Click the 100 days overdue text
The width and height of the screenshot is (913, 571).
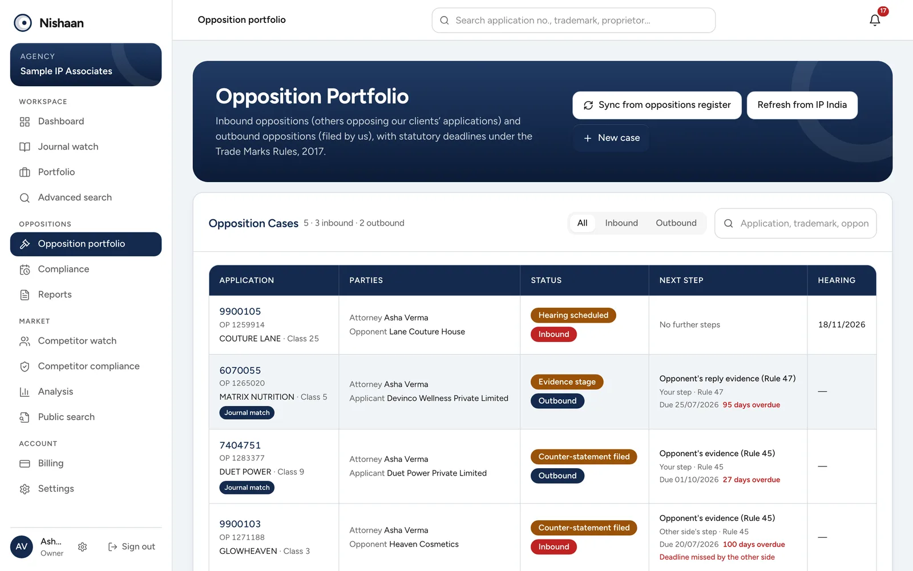pyautogui.click(x=754, y=545)
